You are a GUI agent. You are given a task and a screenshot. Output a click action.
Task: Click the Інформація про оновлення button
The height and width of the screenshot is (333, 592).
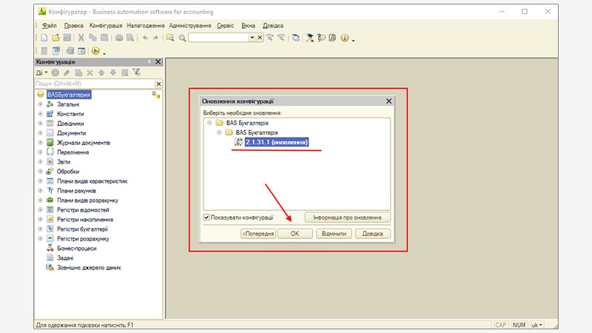coord(347,218)
